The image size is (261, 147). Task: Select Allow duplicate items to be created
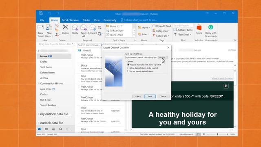128,68
